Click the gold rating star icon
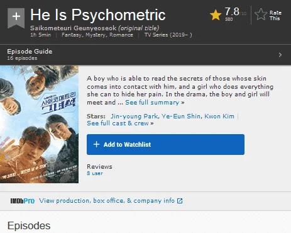Viewport: 291px width, 233px height. pyautogui.click(x=216, y=15)
